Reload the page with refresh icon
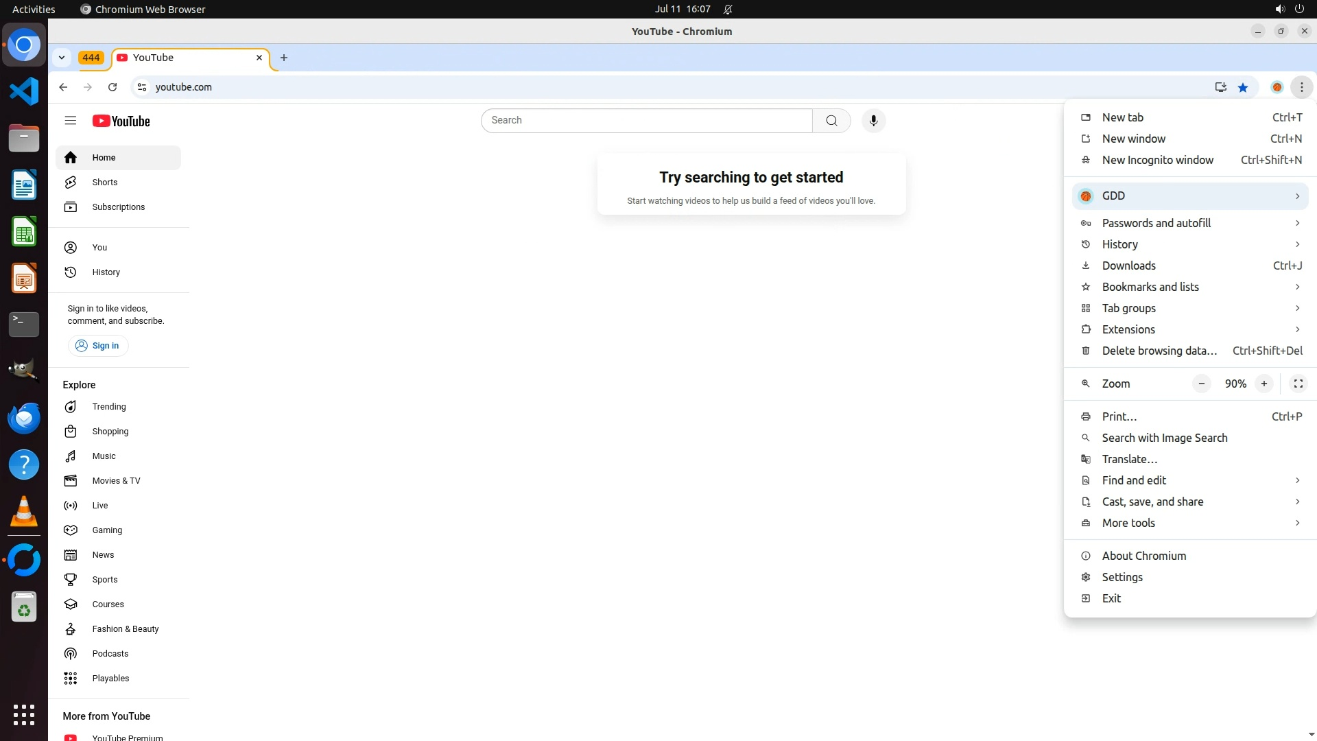 pyautogui.click(x=112, y=87)
